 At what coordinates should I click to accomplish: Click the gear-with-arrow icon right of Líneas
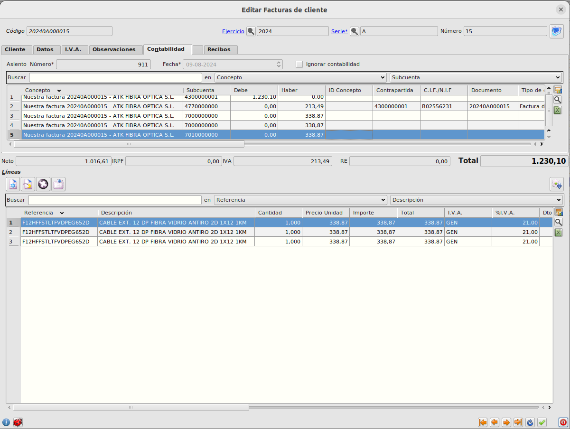[556, 184]
